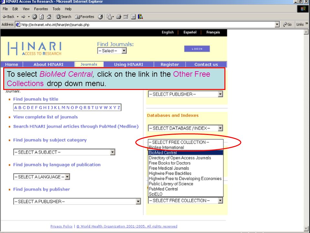Click letter M in the alphabet list

(63, 107)
